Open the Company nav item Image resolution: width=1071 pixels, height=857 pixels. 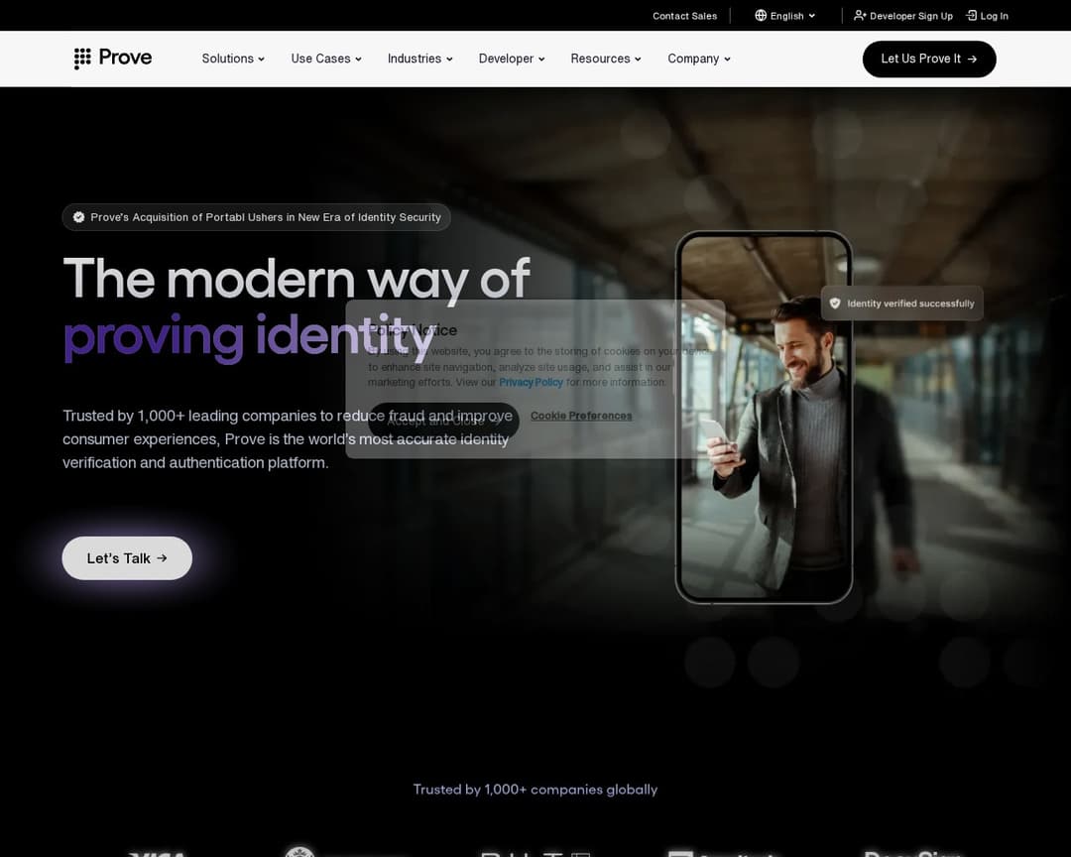tap(699, 59)
